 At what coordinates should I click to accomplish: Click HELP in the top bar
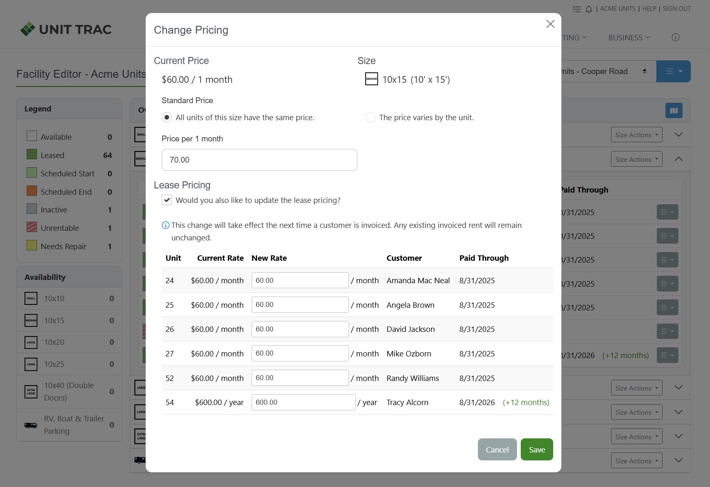pyautogui.click(x=649, y=9)
